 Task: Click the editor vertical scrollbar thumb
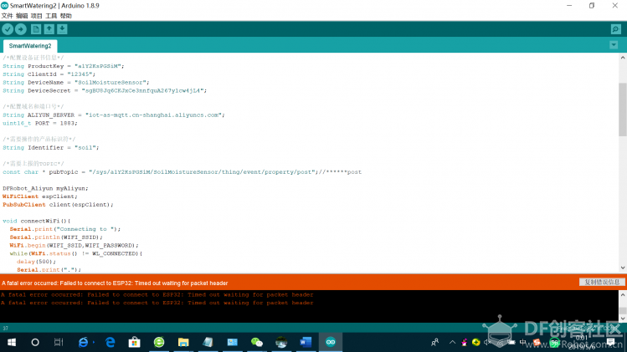(623, 110)
